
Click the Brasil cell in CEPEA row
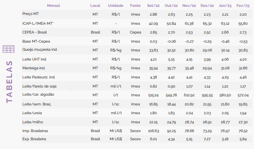click(95, 32)
